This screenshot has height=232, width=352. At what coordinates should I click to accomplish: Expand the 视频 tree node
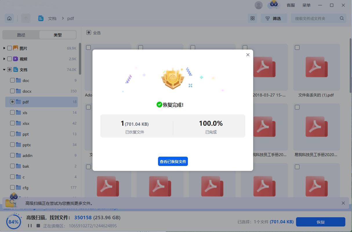coord(4,59)
